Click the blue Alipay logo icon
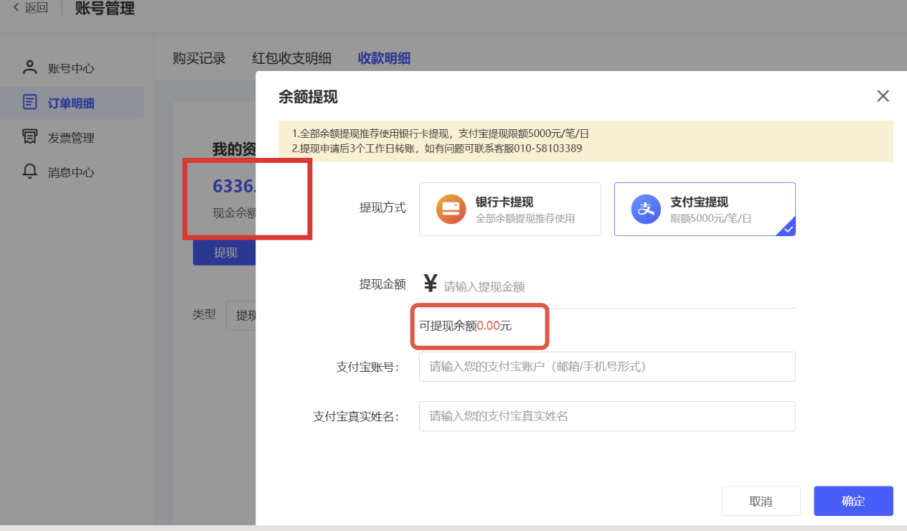 point(645,209)
